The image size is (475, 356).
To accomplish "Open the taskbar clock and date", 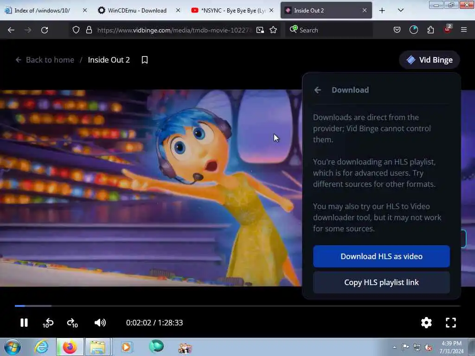I will point(451,347).
